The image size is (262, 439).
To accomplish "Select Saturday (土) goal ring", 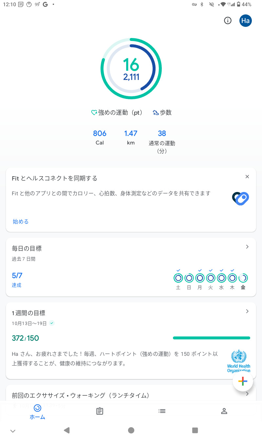I will point(178,278).
